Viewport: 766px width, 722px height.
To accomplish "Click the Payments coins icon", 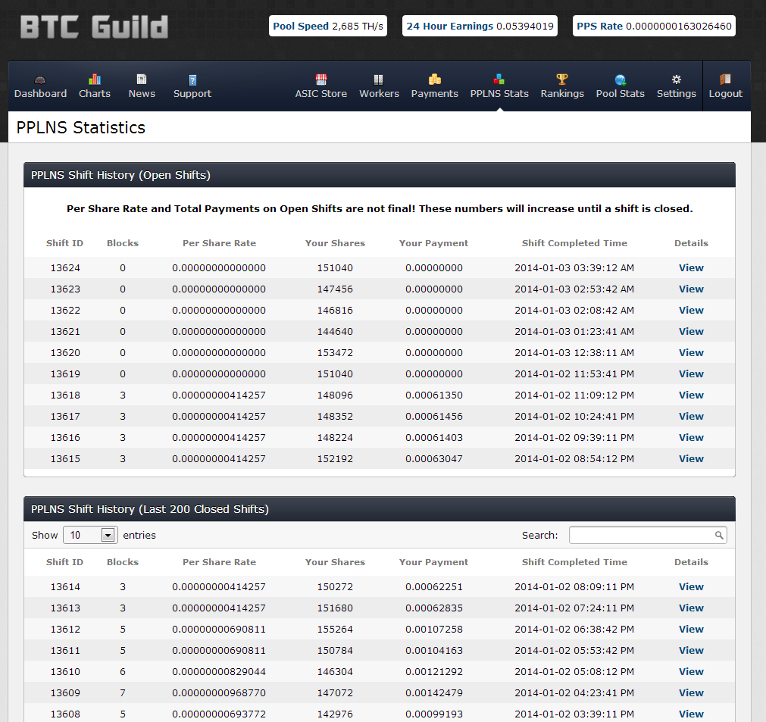I will pos(434,79).
